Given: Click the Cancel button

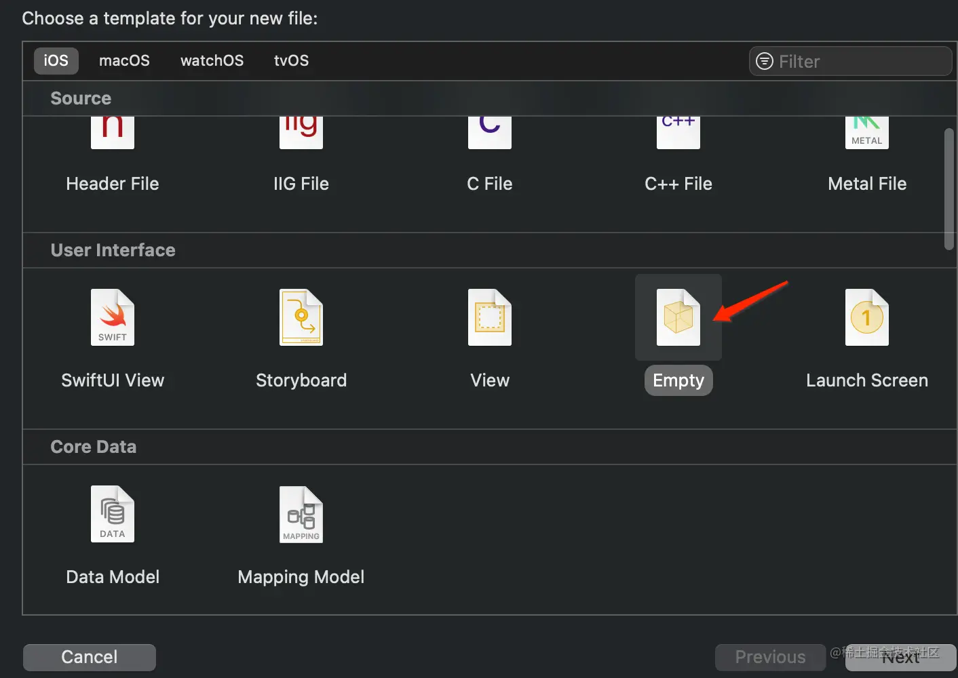Looking at the screenshot, I should click(x=90, y=657).
